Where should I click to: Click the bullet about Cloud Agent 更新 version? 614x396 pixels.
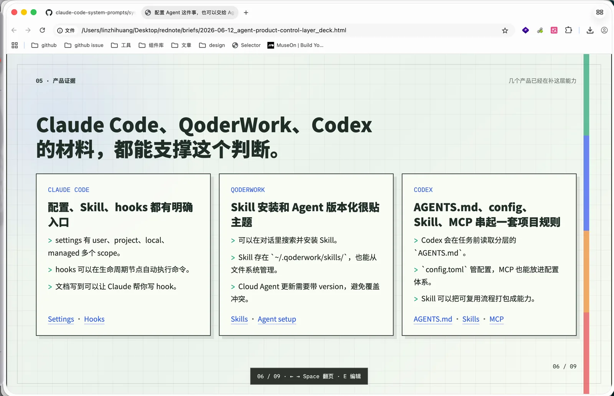(x=305, y=292)
